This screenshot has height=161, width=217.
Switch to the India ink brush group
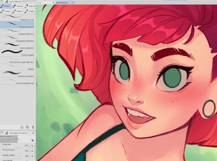pos(30,6)
